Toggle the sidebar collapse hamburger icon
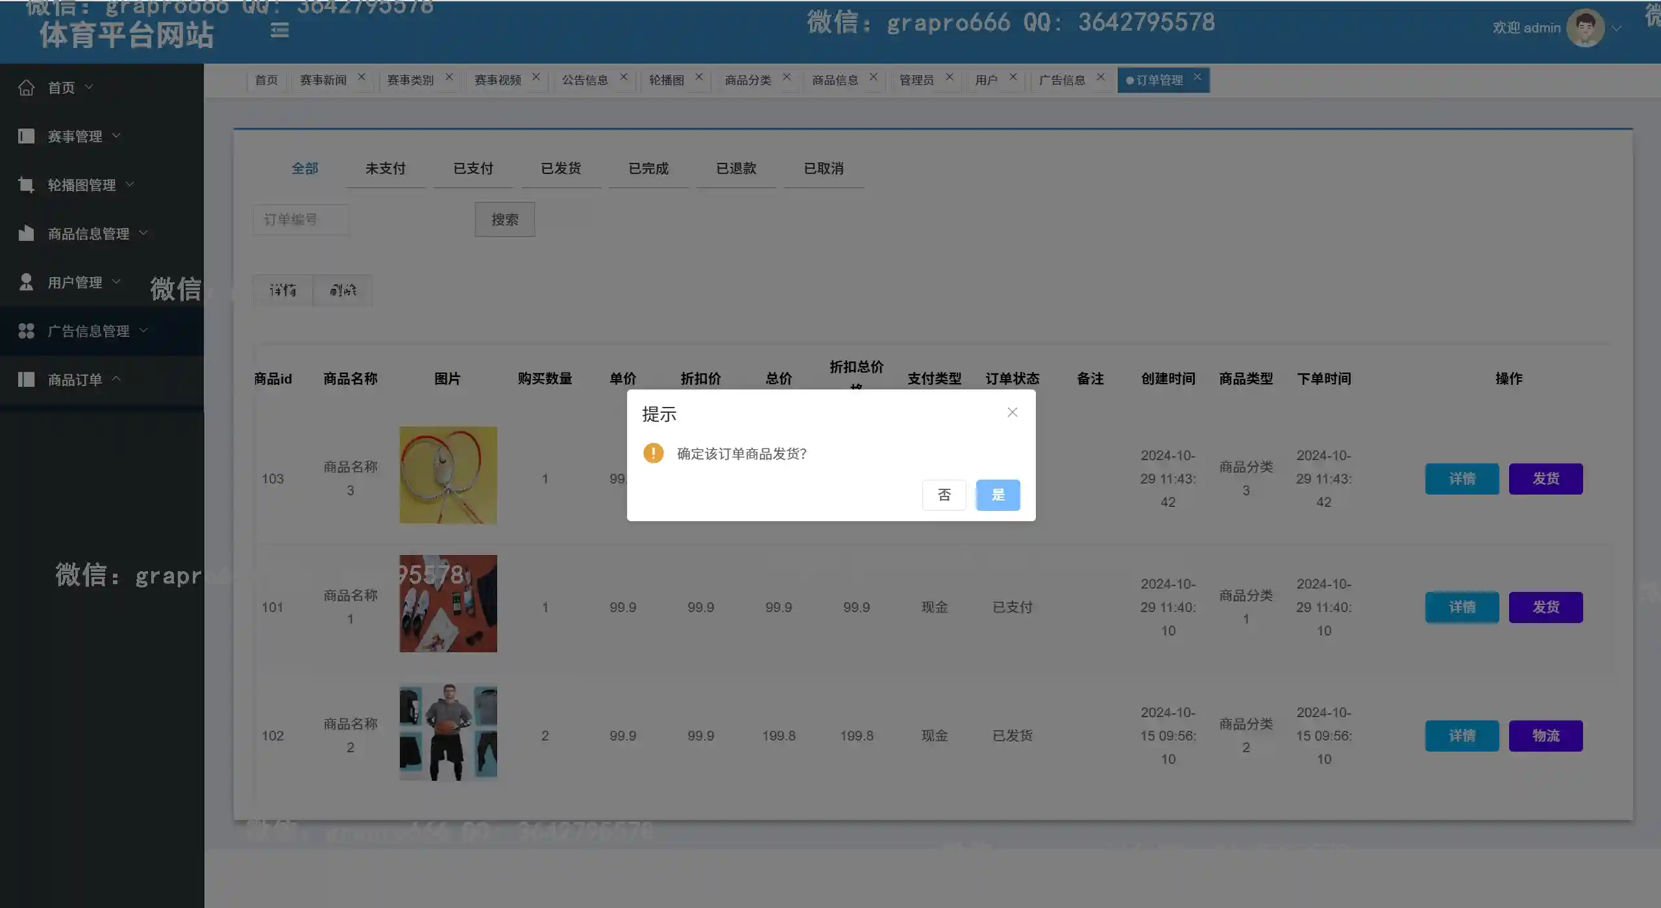Screen dimensions: 1661x908 (x=280, y=30)
